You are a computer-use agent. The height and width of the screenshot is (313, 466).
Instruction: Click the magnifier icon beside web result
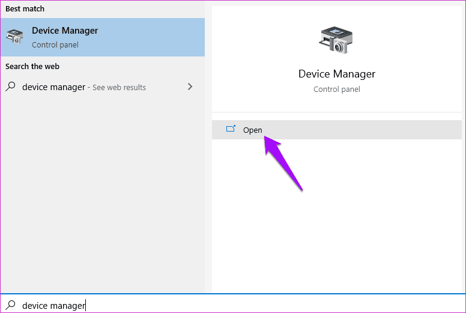(11, 87)
